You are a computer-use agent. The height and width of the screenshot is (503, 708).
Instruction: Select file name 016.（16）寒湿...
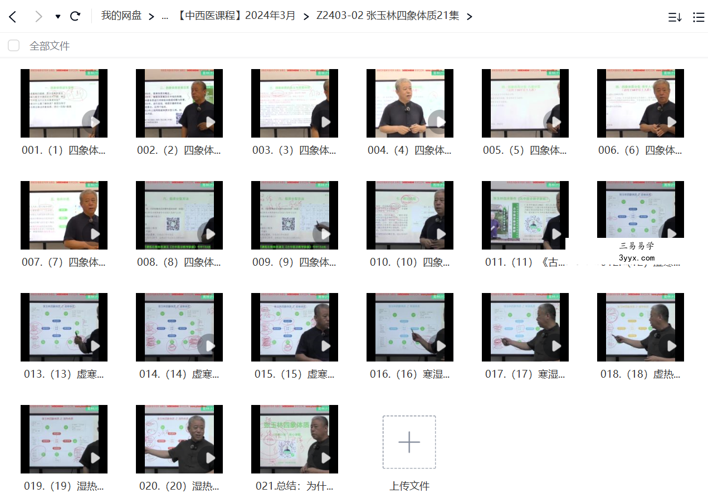pyautogui.click(x=409, y=374)
